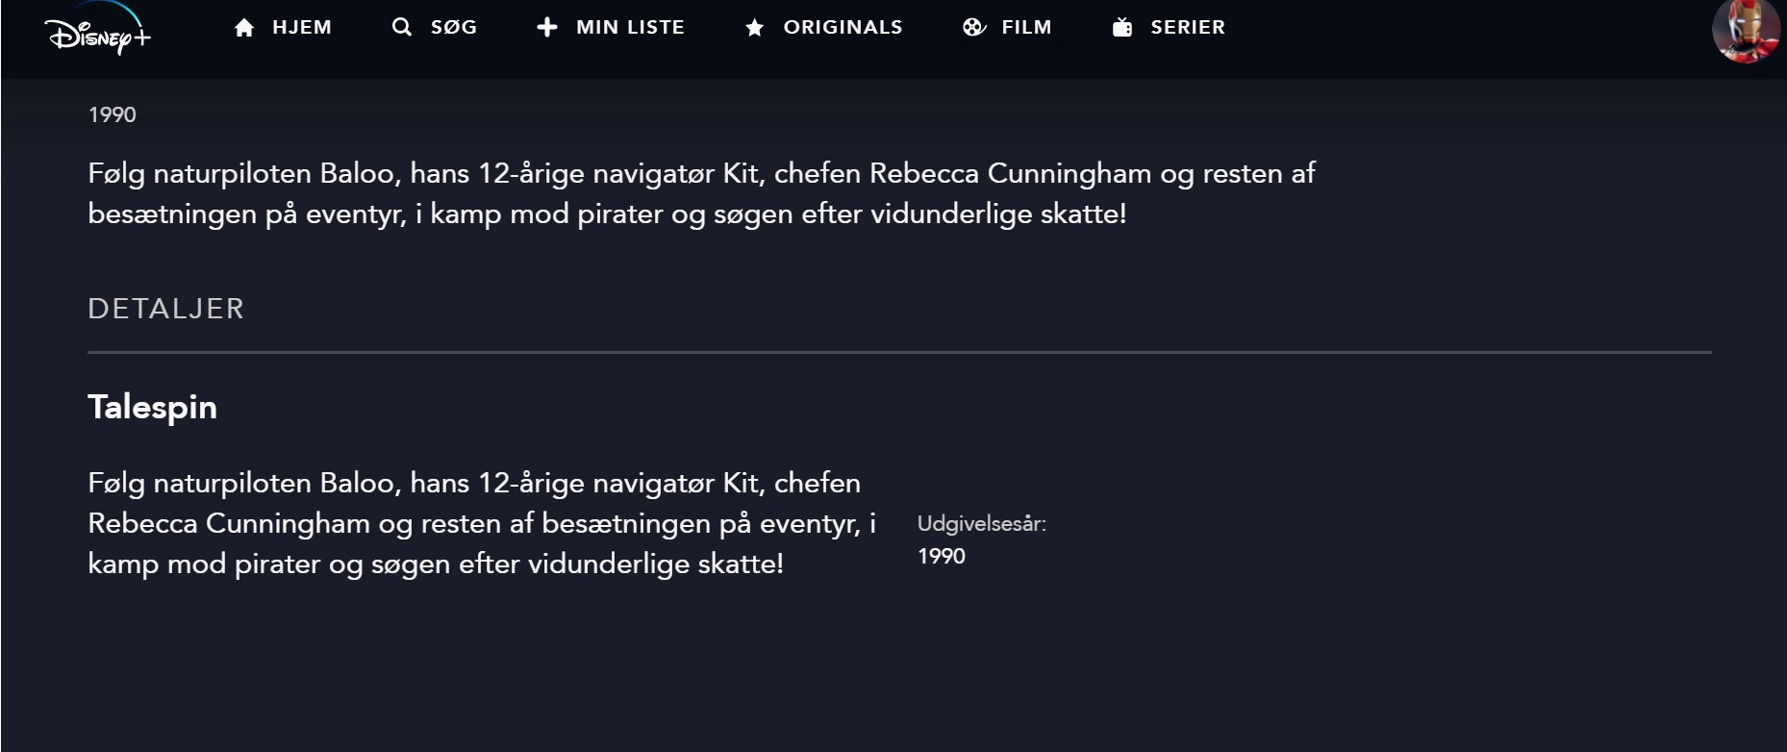
Task: Select the ORIGINALS text label
Action: click(x=843, y=27)
